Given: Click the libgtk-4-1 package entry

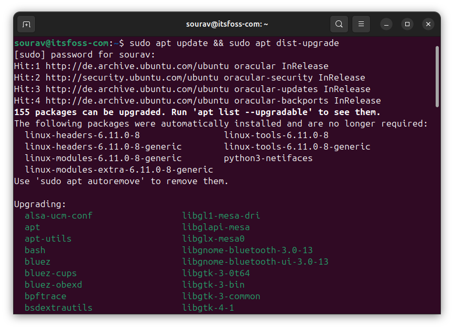Looking at the screenshot, I should (208, 308).
